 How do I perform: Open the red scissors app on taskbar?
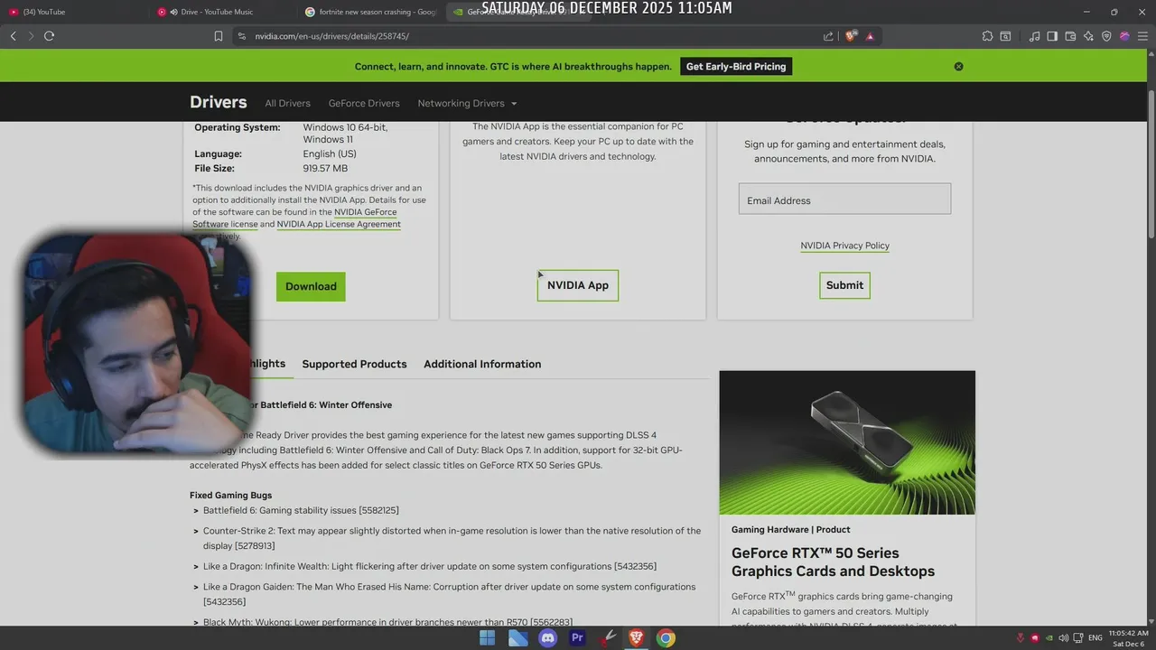(607, 638)
